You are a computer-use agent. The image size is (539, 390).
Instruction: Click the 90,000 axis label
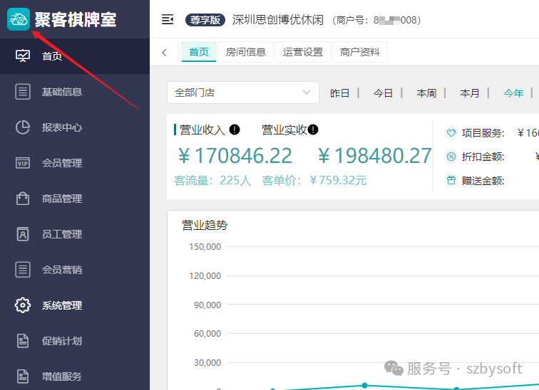(207, 305)
